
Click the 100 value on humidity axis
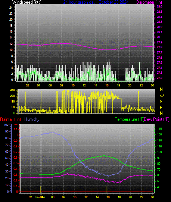6,125
